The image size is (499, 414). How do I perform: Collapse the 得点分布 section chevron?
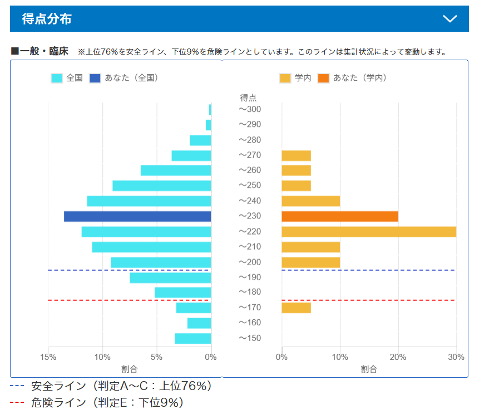449,19
